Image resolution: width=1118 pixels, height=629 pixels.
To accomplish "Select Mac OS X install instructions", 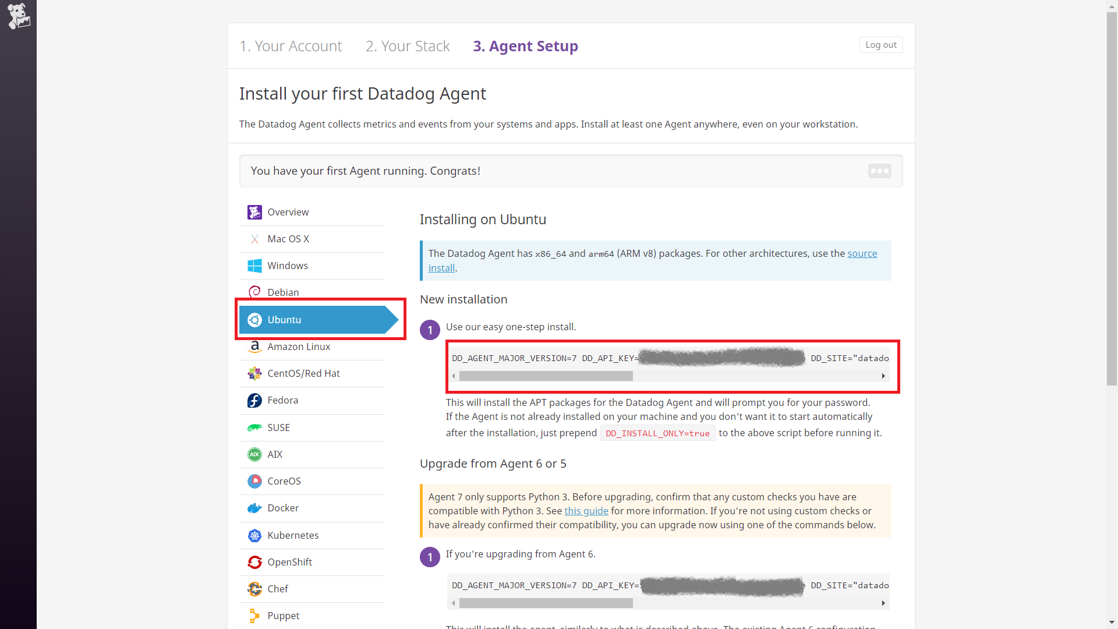I will click(x=312, y=239).
